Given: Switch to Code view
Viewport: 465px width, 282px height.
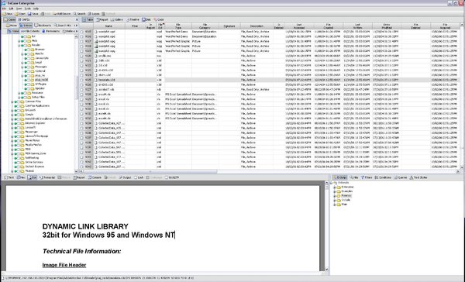Looking at the screenshot, I should click(x=159, y=19).
